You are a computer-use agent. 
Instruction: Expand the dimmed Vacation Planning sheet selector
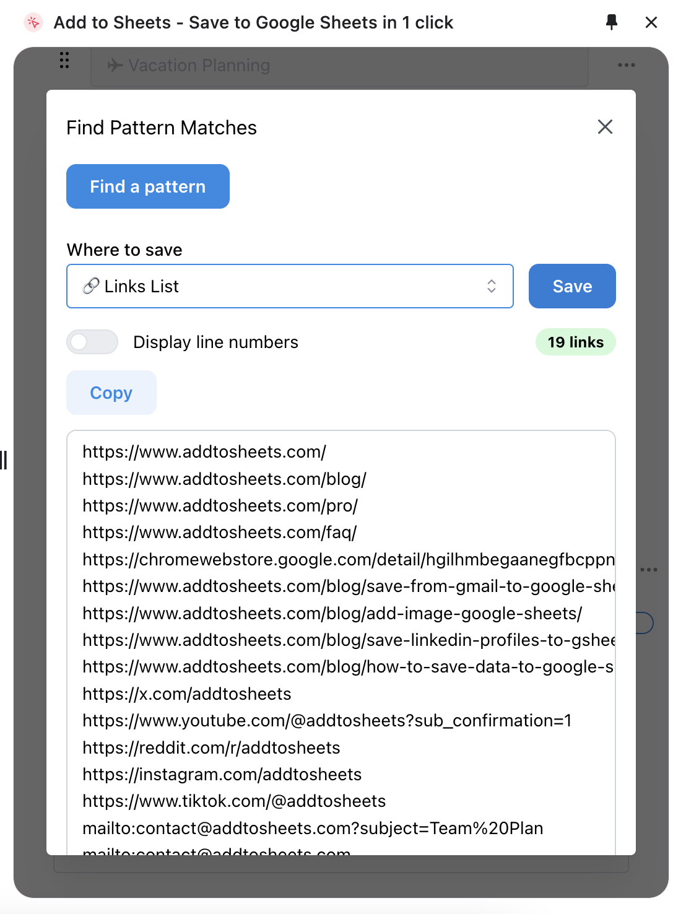(x=339, y=66)
